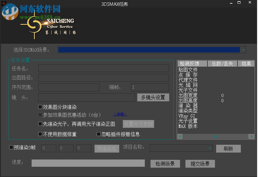
Task: Click the 设置光子参数 button
Action: pos(138,124)
